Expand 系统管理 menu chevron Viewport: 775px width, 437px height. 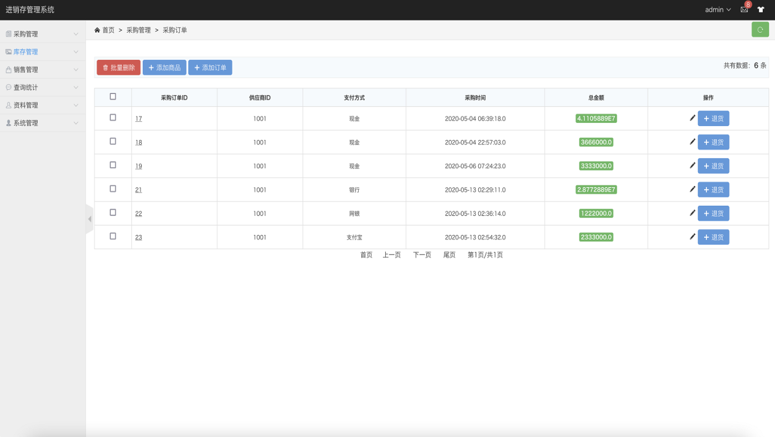pyautogui.click(x=76, y=123)
